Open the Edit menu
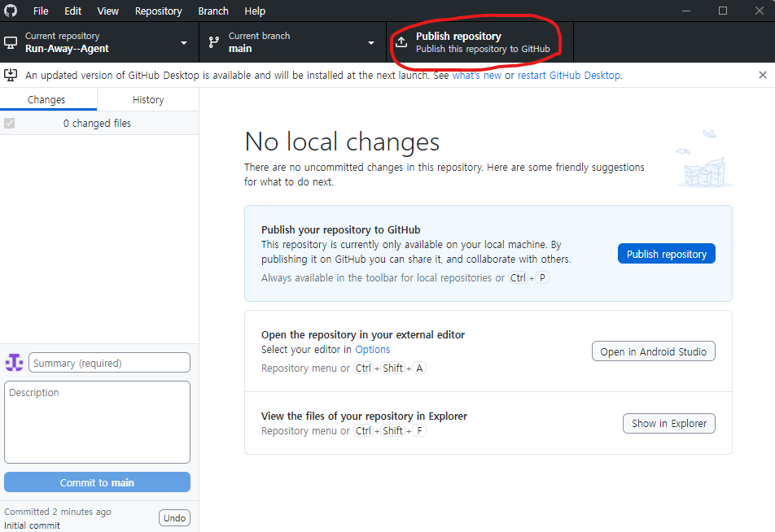 pyautogui.click(x=72, y=11)
